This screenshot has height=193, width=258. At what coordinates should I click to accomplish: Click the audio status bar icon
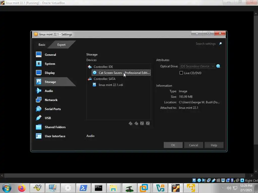[x=204, y=180]
